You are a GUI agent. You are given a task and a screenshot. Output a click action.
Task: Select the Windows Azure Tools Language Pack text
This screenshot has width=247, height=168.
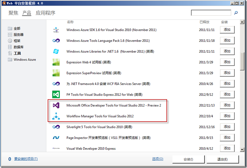point(108,41)
